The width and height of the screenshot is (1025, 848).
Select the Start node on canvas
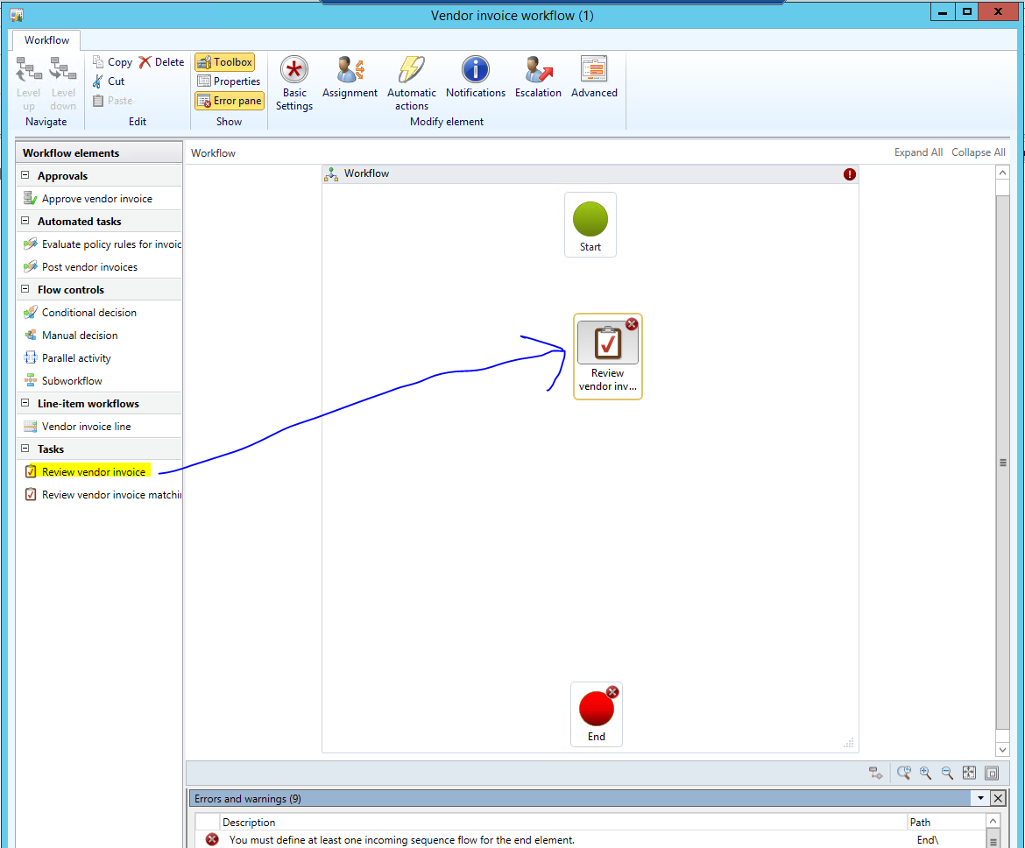(x=590, y=224)
